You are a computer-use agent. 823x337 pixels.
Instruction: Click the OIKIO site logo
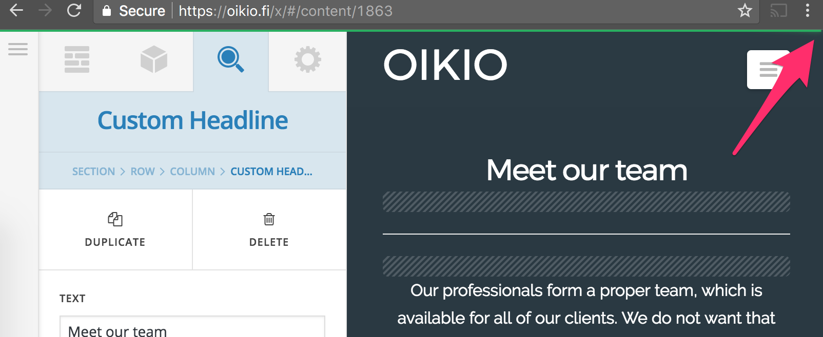pyautogui.click(x=445, y=65)
